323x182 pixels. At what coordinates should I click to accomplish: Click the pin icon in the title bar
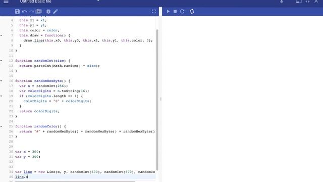[282, 2]
